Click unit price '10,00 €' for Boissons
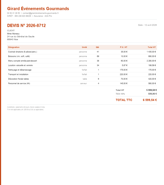 pyautogui.click(x=124, y=56)
